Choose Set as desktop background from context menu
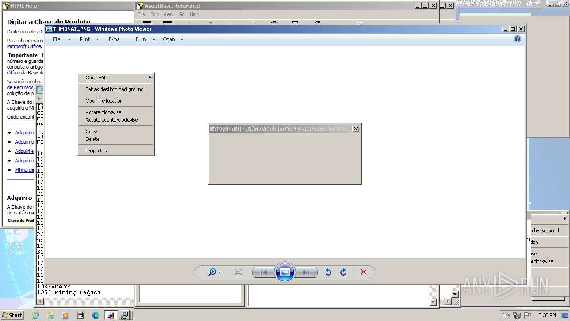Viewport: 570px width, 321px height. coord(116,89)
